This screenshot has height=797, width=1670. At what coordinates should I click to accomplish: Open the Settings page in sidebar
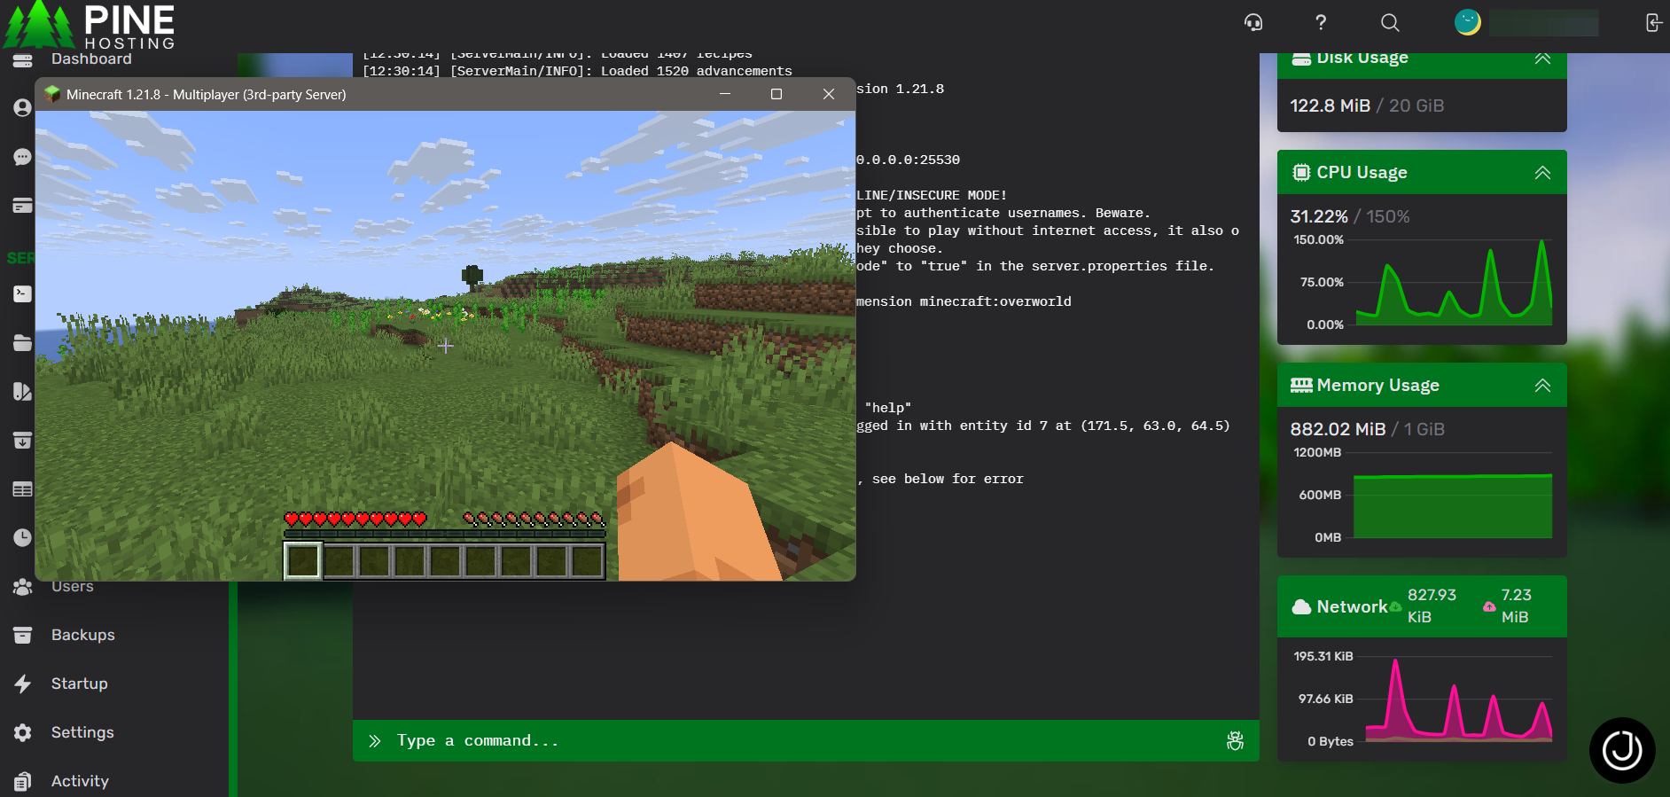pos(82,732)
